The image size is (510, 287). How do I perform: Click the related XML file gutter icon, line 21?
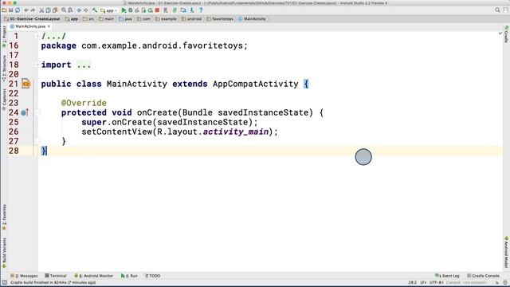click(x=26, y=84)
